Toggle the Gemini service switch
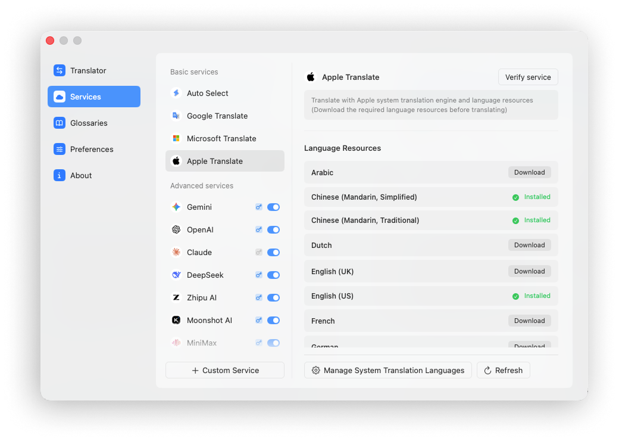This screenshot has width=619, height=441. 273,207
